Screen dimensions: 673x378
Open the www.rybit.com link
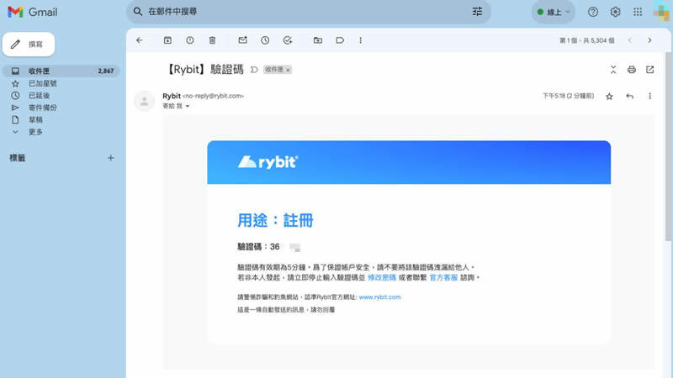(379, 297)
